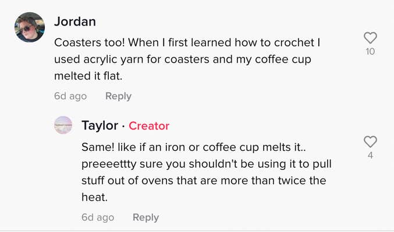
Task: Click the like count 10
Action: tap(371, 52)
